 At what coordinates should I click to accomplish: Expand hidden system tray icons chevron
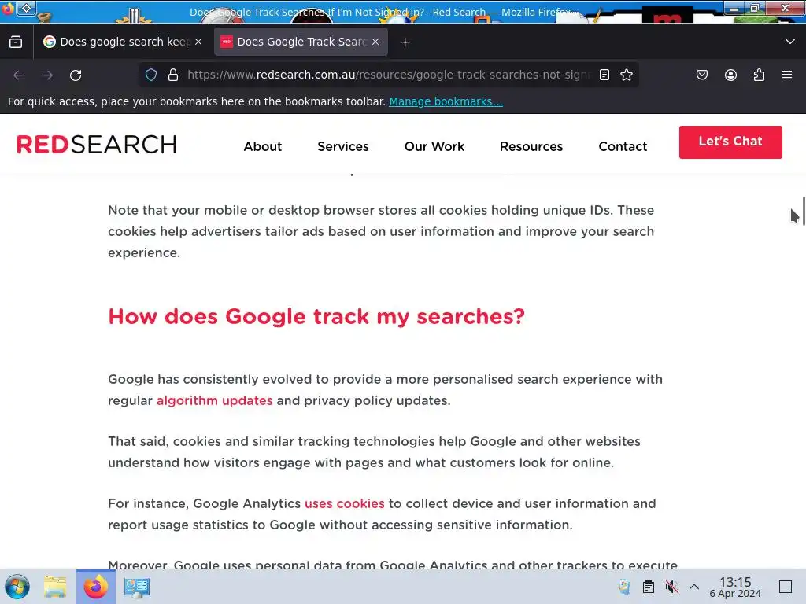click(x=694, y=587)
